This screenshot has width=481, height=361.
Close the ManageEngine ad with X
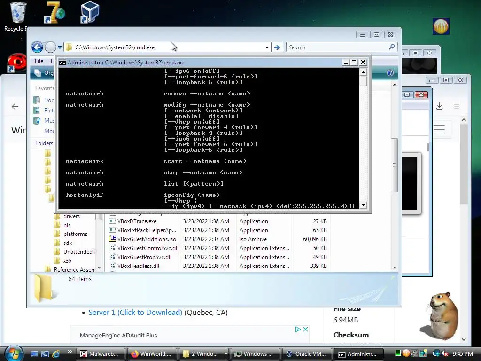(305, 329)
